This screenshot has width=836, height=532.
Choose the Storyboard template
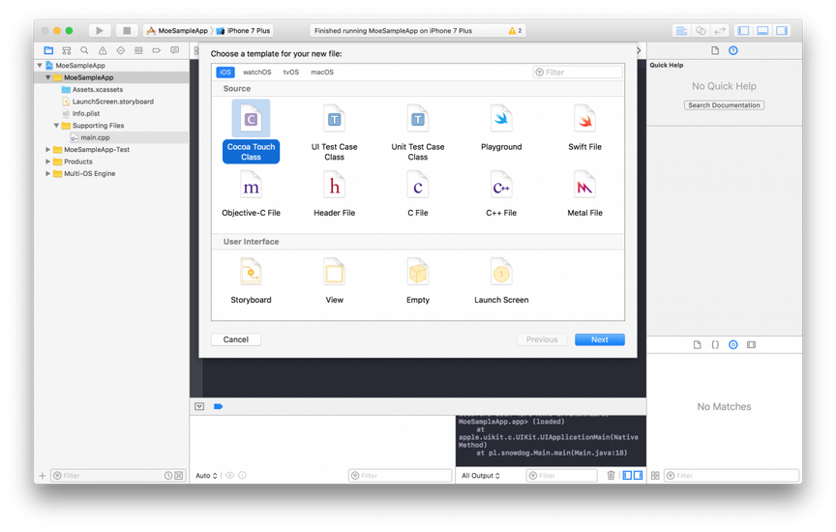[x=251, y=281]
